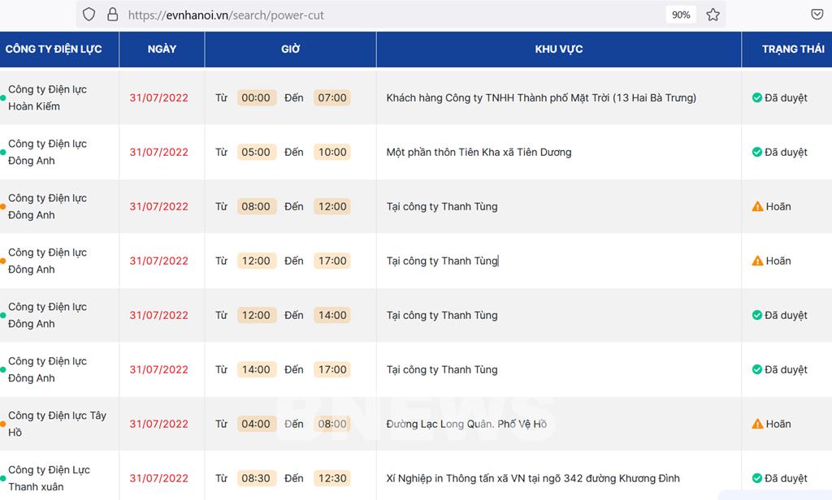832x500 pixels.
Task: Click the orange warning icon in 08:00–12:00 Thanh Tùng row
Action: coord(758,206)
